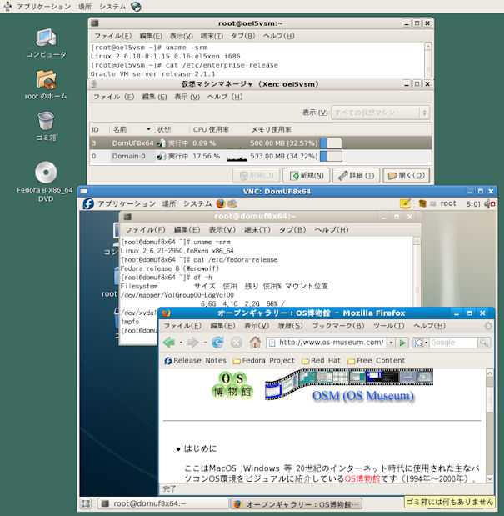Viewport: 504px width, 516px height.
Task: Click the disabled Delete button
Action: click(x=256, y=175)
